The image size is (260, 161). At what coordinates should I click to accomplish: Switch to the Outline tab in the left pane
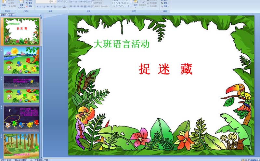point(11,15)
